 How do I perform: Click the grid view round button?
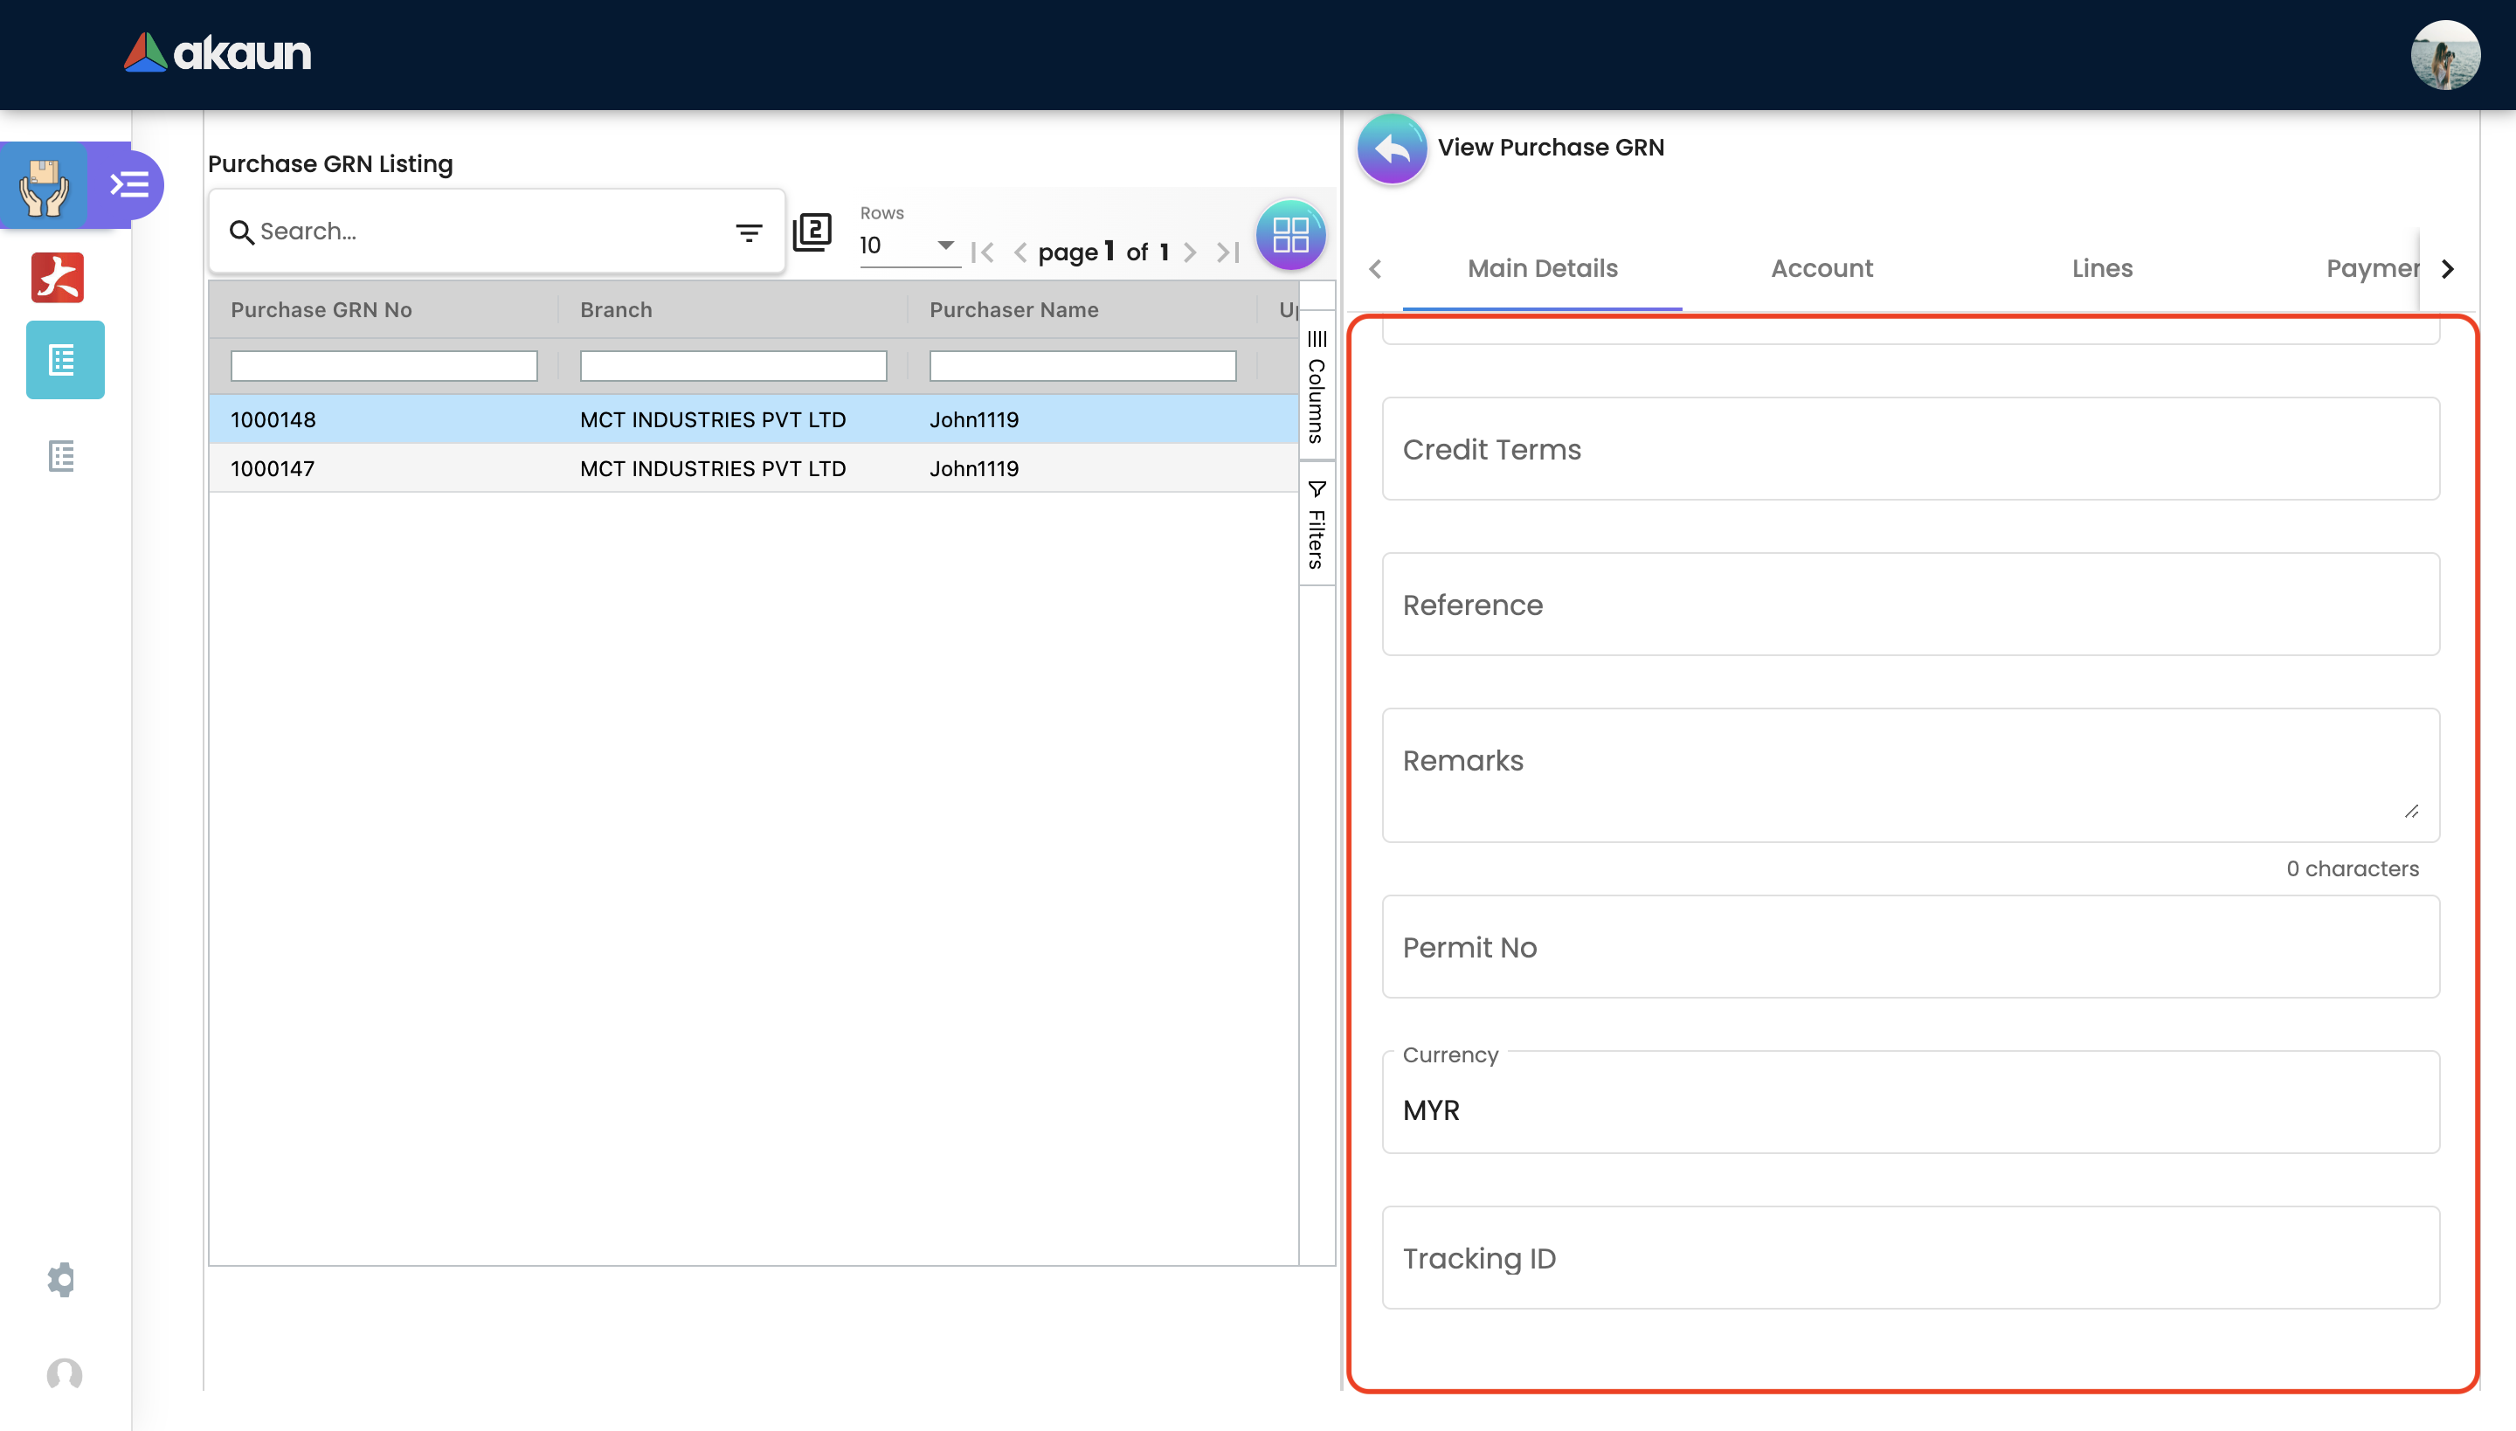[x=1289, y=235]
